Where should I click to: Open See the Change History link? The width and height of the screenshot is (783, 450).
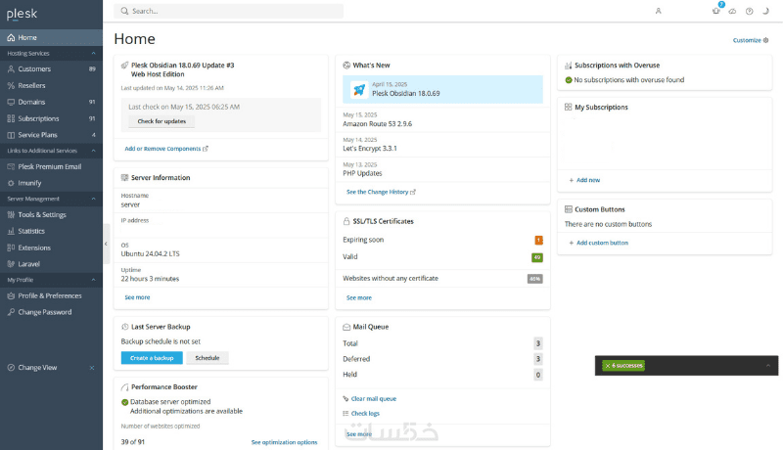[x=381, y=192]
